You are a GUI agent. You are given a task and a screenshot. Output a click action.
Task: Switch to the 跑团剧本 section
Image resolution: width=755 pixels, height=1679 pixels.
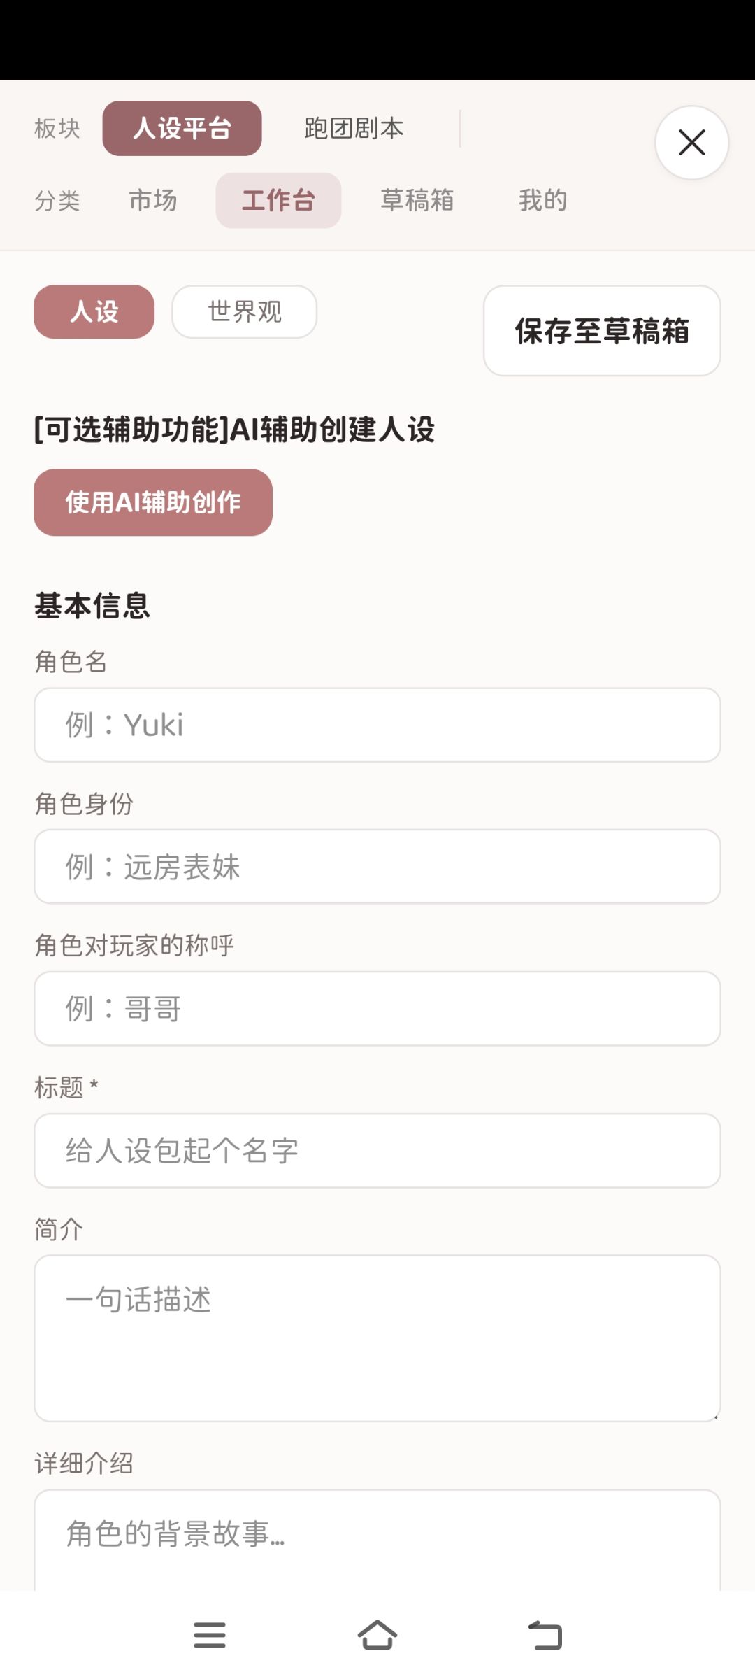click(354, 128)
